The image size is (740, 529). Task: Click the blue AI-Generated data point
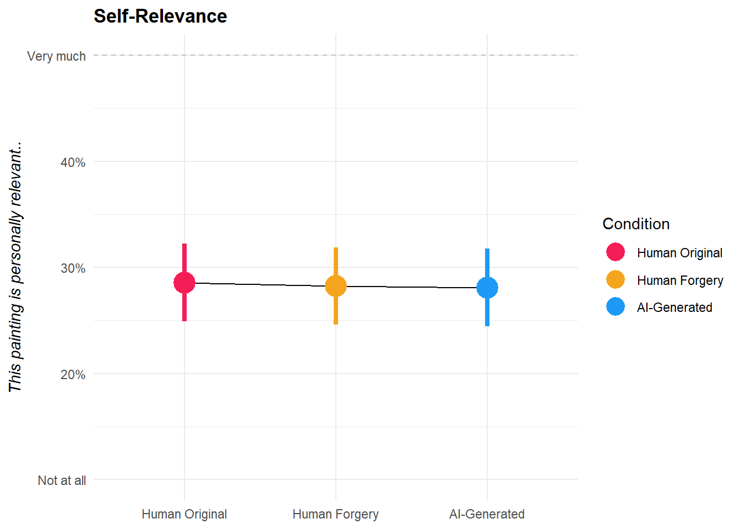pos(487,288)
